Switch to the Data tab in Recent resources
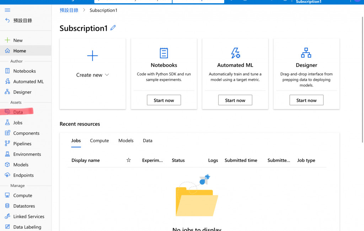Viewport: 364px width, 231px height. point(148,141)
